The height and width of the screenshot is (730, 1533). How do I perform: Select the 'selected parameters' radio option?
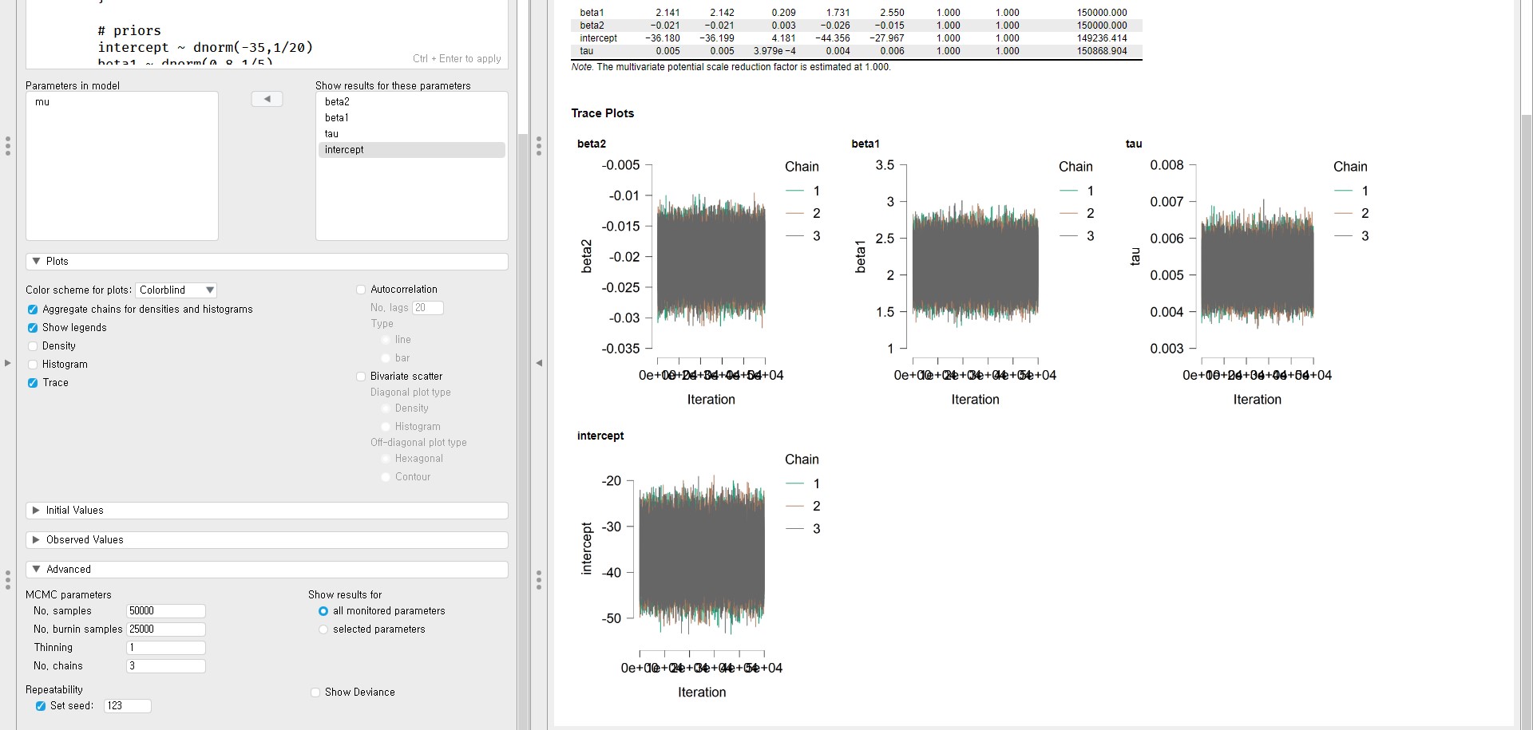(x=323, y=629)
